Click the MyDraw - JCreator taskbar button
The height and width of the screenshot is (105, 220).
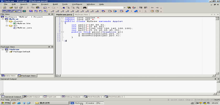[x=87, y=103]
